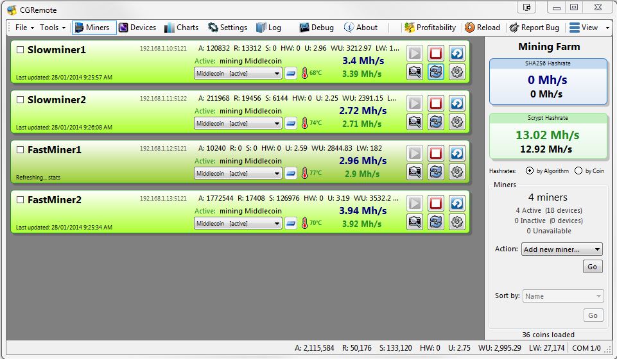
Task: Click the Report Bug button
Action: coord(534,28)
